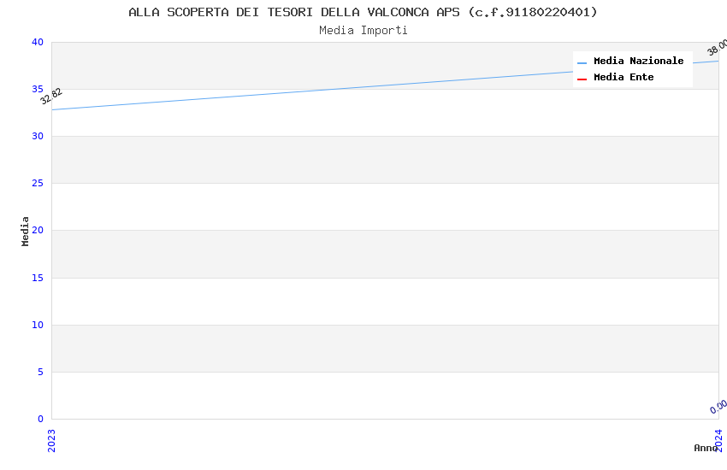This screenshot has width=727, height=470.
Task: Click the y-axis tick label 20
Action: click(x=38, y=230)
